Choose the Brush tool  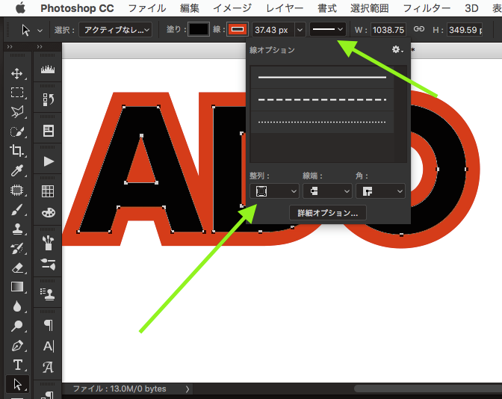tap(17, 210)
